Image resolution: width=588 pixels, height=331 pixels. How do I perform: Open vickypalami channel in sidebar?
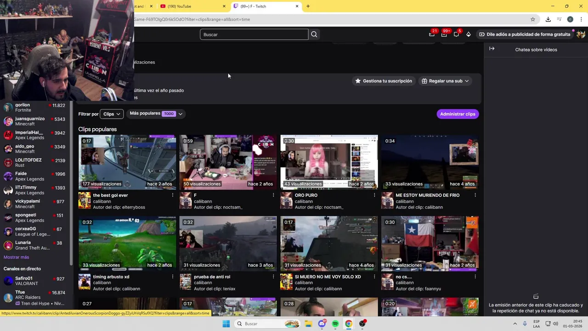click(x=34, y=204)
